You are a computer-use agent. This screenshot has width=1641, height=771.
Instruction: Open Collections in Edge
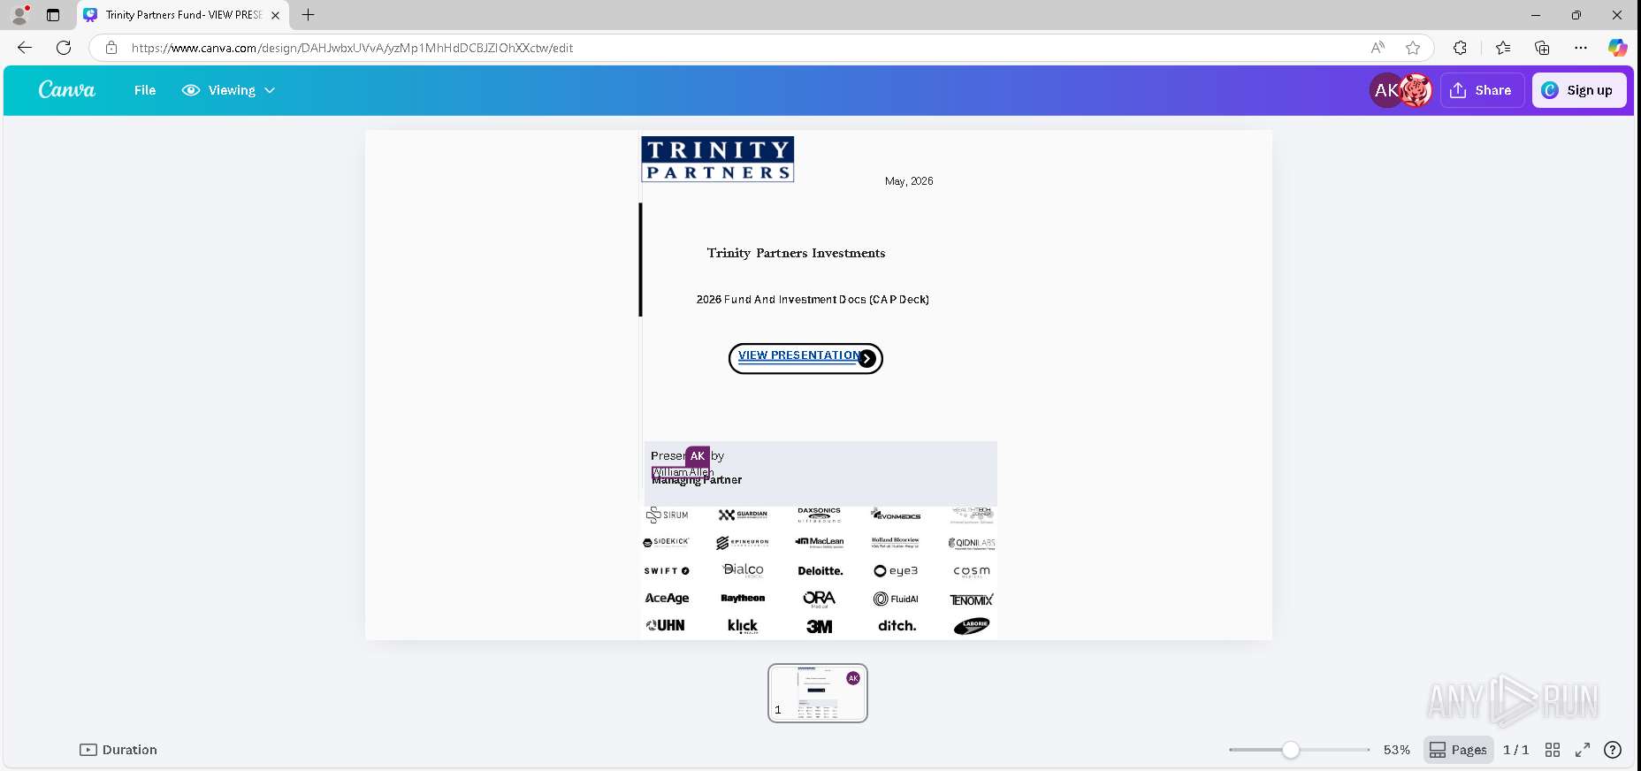click(1542, 48)
